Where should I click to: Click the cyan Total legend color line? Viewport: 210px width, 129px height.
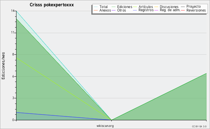coord(96,7)
